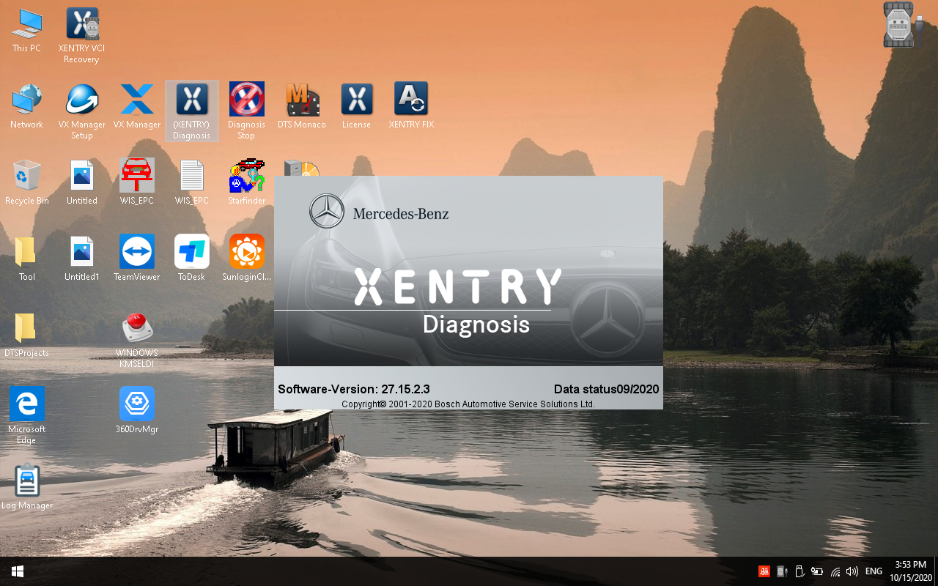The width and height of the screenshot is (938, 586).
Task: Select the (XENTRY) Diagnosis desktop icon
Action: (x=191, y=111)
